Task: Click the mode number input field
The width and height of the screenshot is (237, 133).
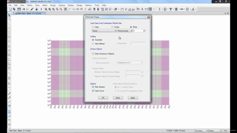Action: click(x=138, y=31)
